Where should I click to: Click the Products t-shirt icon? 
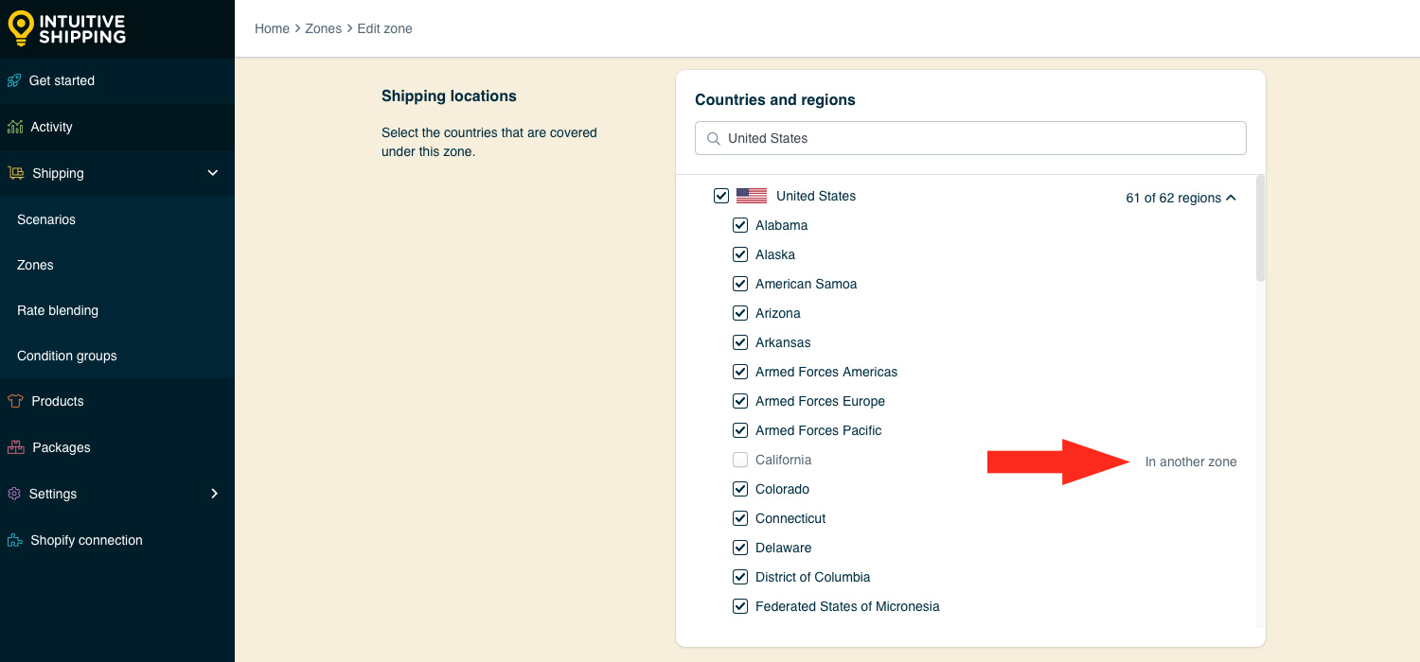pos(15,401)
